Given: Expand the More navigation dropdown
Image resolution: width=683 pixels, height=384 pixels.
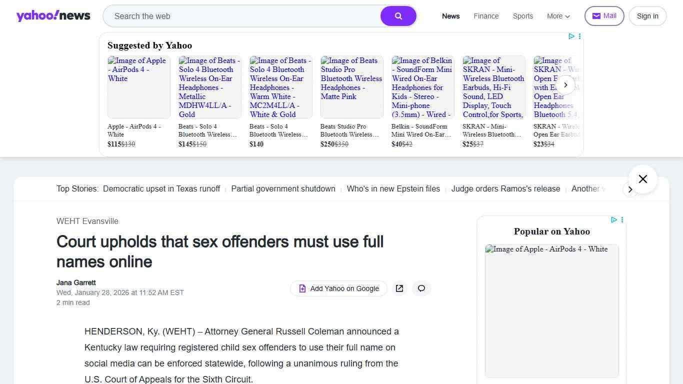Looking at the screenshot, I should click(558, 16).
